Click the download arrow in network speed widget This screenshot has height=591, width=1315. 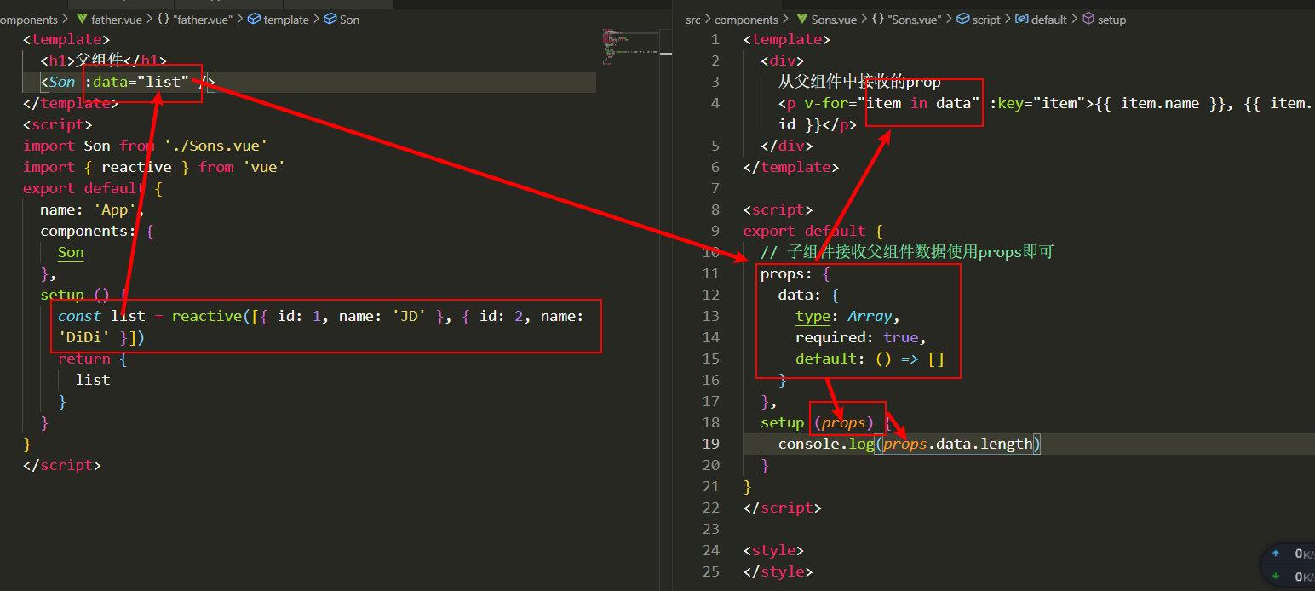click(x=1276, y=577)
